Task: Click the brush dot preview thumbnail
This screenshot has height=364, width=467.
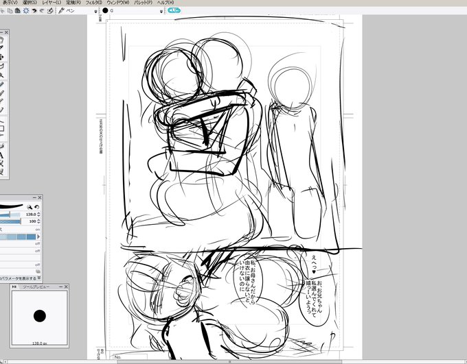Action: pyautogui.click(x=40, y=316)
